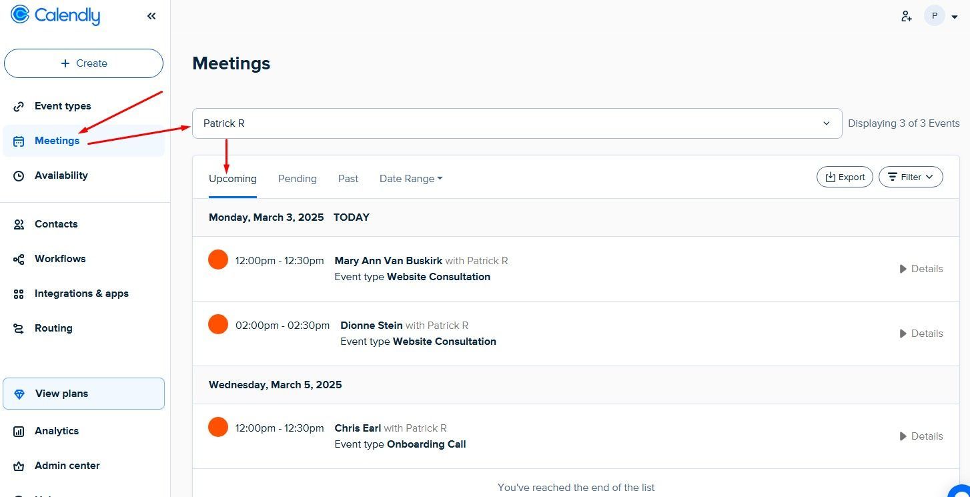970x497 pixels.
Task: Click the Meetings calendar icon
Action: tap(19, 141)
